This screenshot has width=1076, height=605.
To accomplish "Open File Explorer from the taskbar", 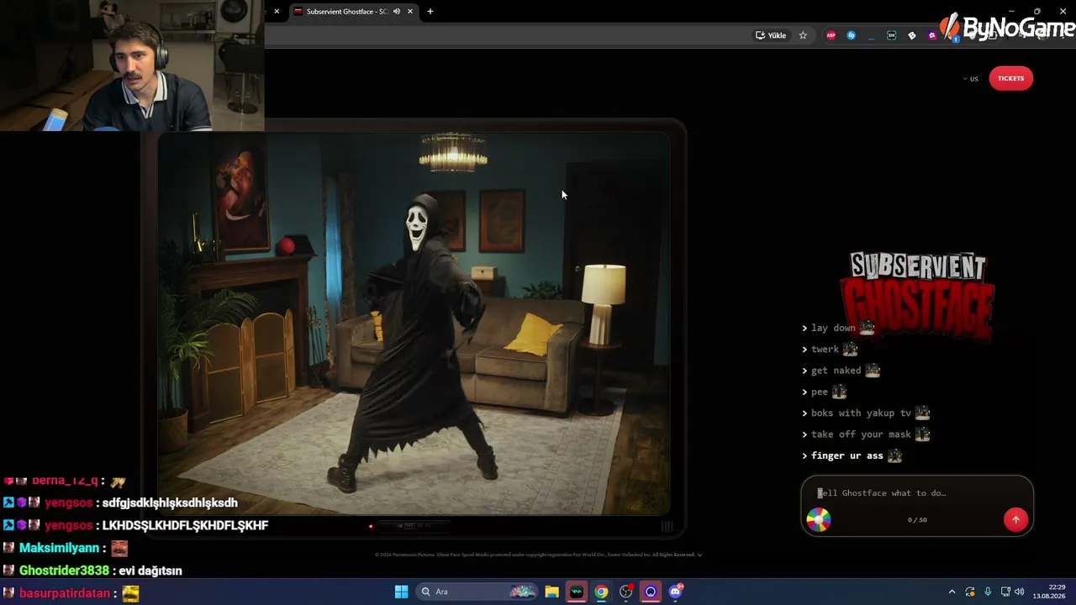I will tap(551, 592).
